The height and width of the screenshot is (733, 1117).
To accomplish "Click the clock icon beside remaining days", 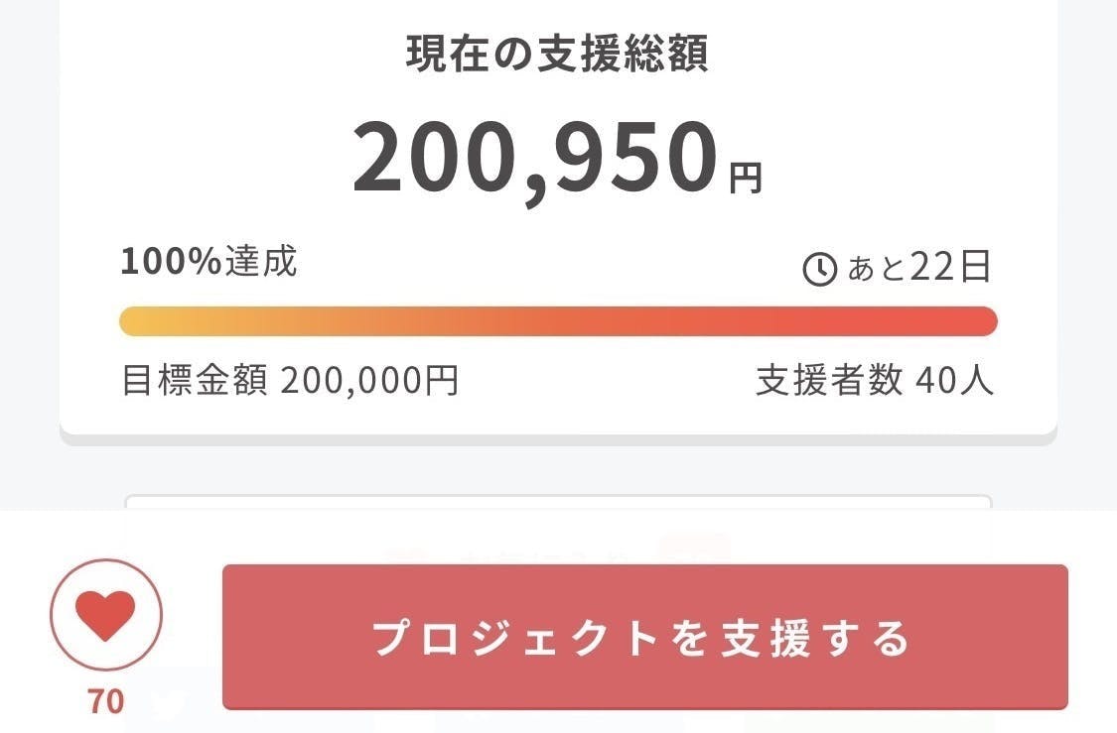I will [819, 269].
